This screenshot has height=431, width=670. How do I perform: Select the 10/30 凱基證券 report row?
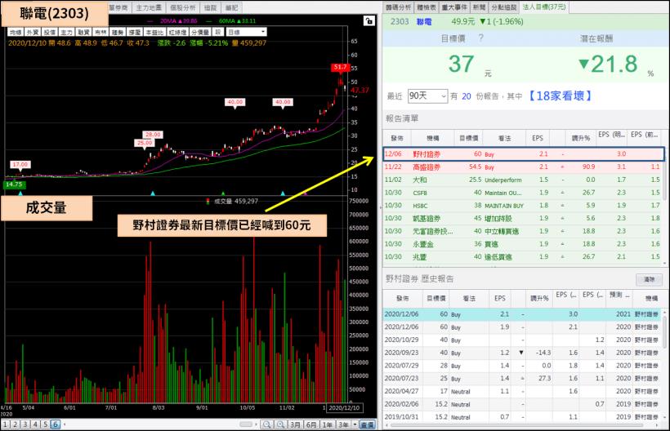tap(524, 218)
